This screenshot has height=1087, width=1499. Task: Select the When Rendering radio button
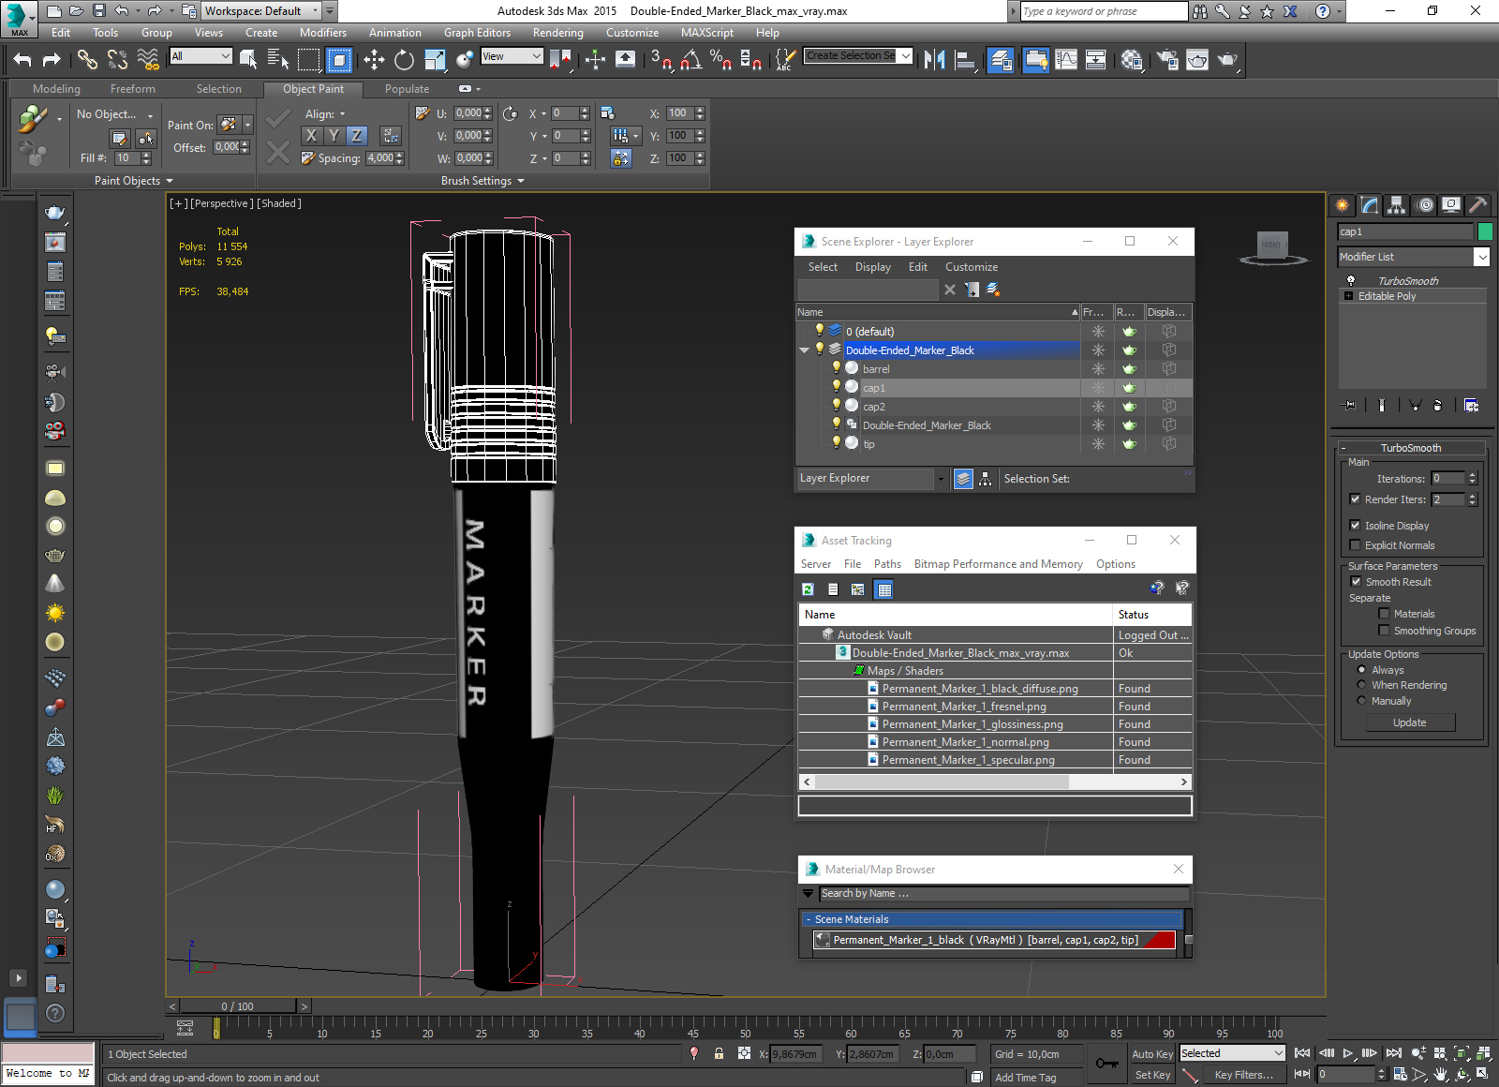(1361, 684)
